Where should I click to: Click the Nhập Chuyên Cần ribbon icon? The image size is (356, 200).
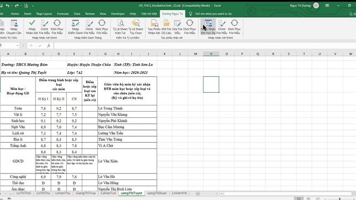click(14, 27)
